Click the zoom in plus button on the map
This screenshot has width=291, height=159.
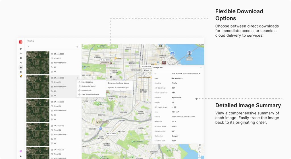(x=199, y=156)
